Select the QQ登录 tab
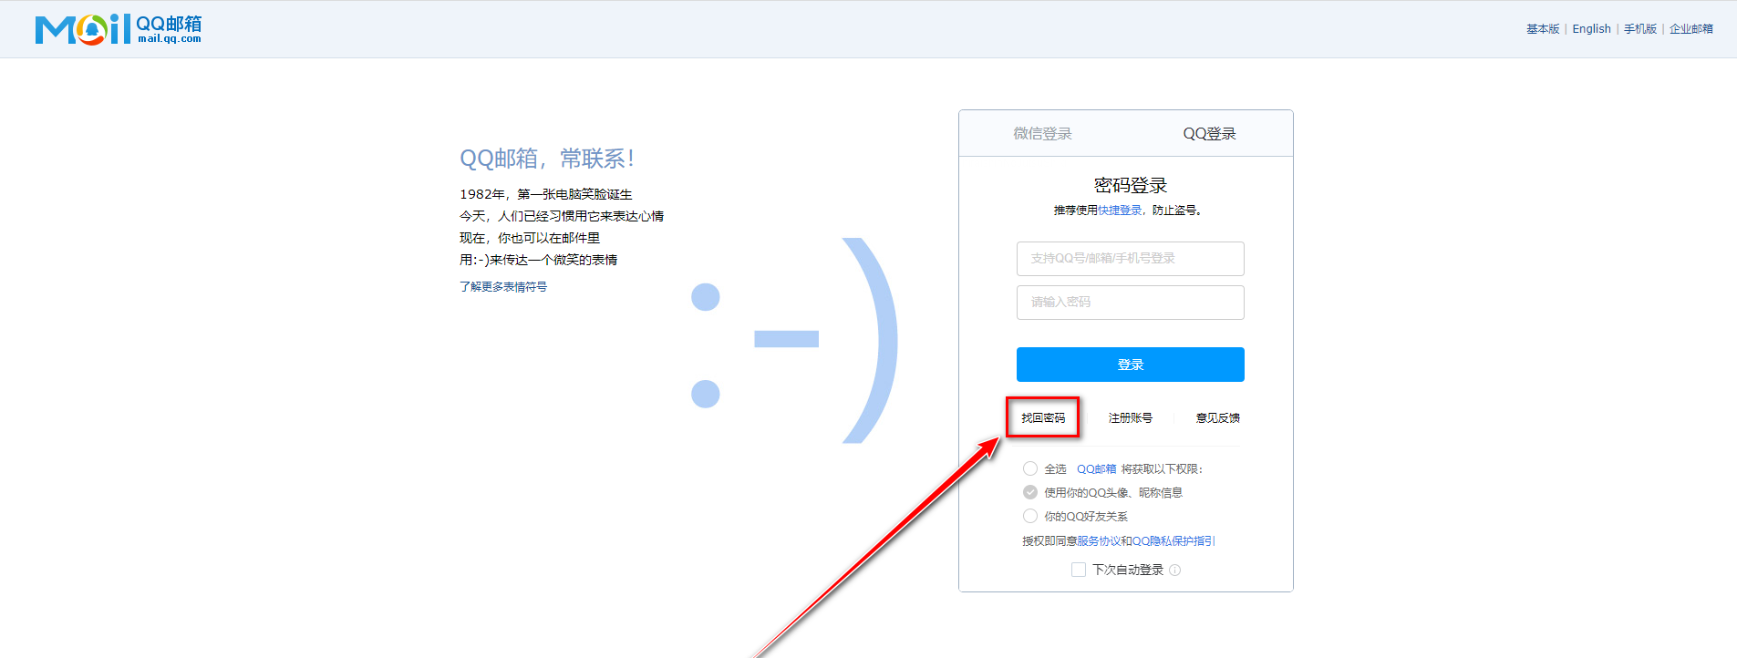 coord(1209,134)
